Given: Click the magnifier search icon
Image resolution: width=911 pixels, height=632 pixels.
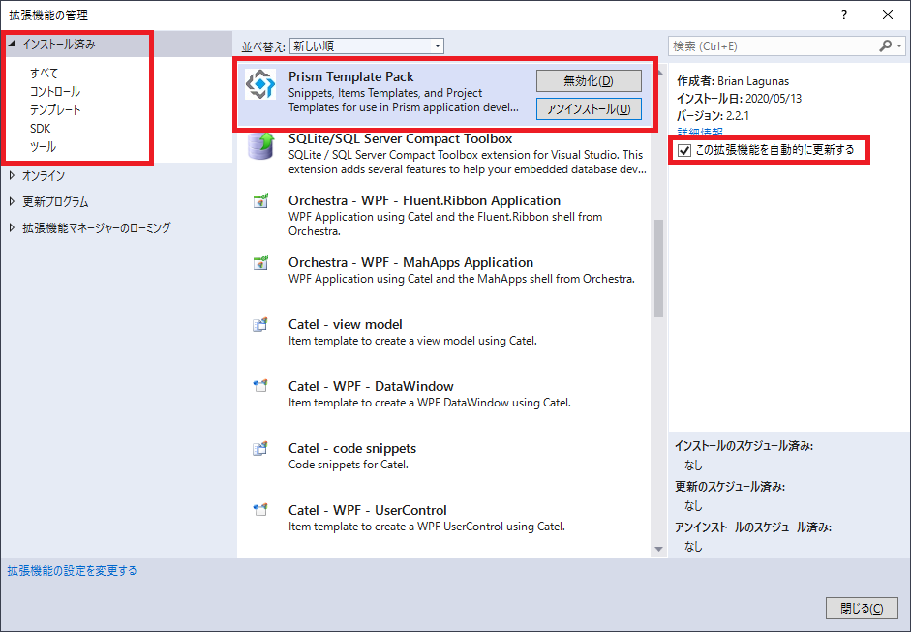Looking at the screenshot, I should pos(886,45).
